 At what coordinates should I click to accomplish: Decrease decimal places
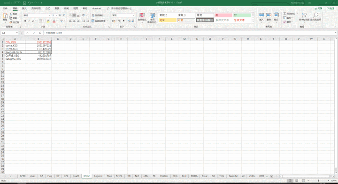[x=133, y=21]
